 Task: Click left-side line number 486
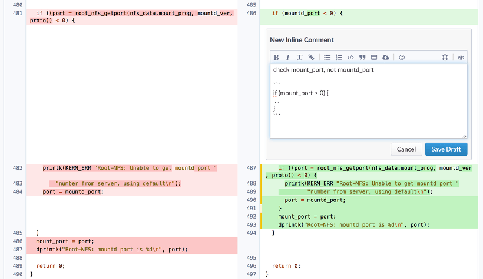coord(18,241)
